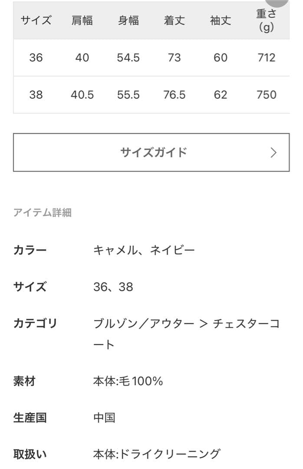Click the 36、38 size listing text
Screen dimensions: 303x469
(112, 287)
